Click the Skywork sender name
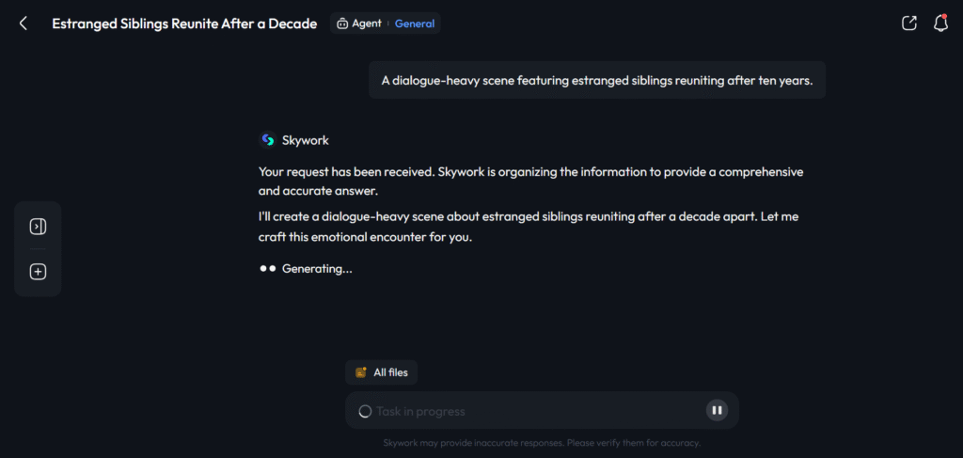 click(x=306, y=140)
